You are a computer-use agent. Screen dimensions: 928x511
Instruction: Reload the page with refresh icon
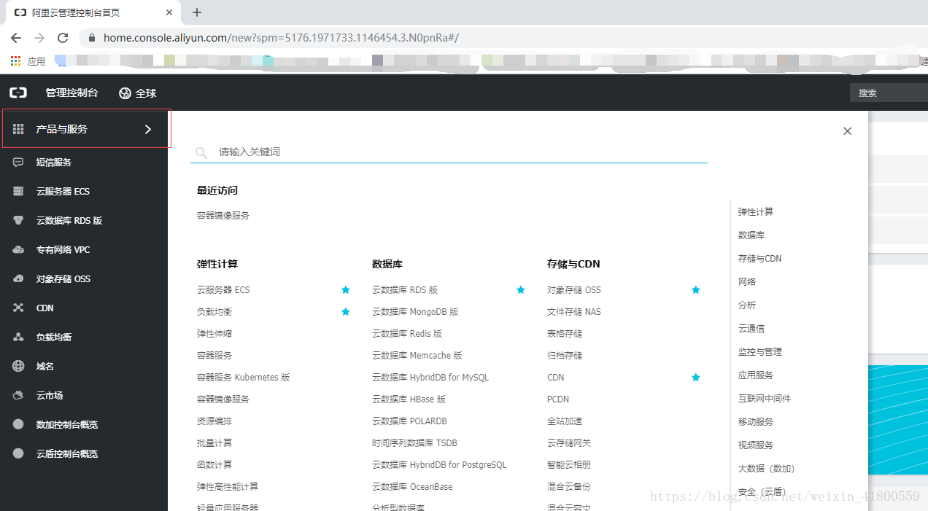(x=63, y=38)
